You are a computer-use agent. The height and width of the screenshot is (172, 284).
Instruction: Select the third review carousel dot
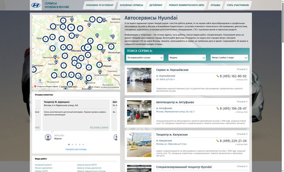pyautogui.click(x=76, y=145)
